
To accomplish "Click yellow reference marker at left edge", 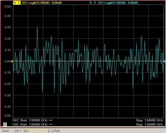I will 12,61.
